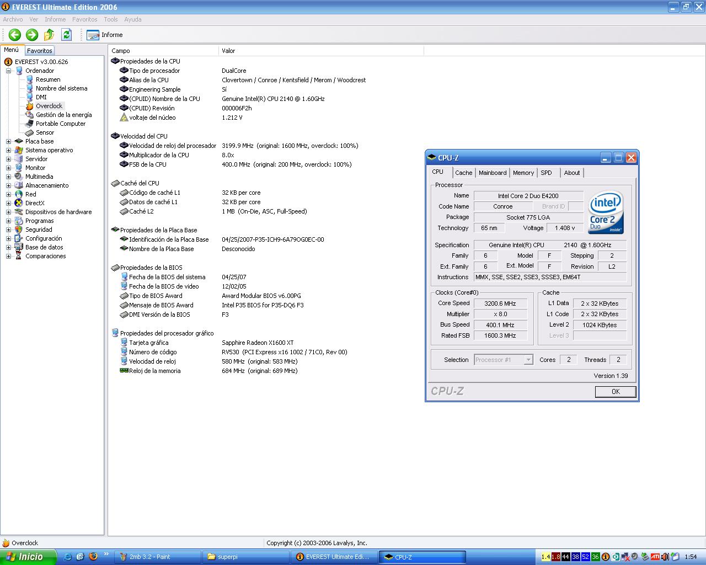Click the Comparaciones hourglass icon
The image size is (706, 565).
[19, 256]
